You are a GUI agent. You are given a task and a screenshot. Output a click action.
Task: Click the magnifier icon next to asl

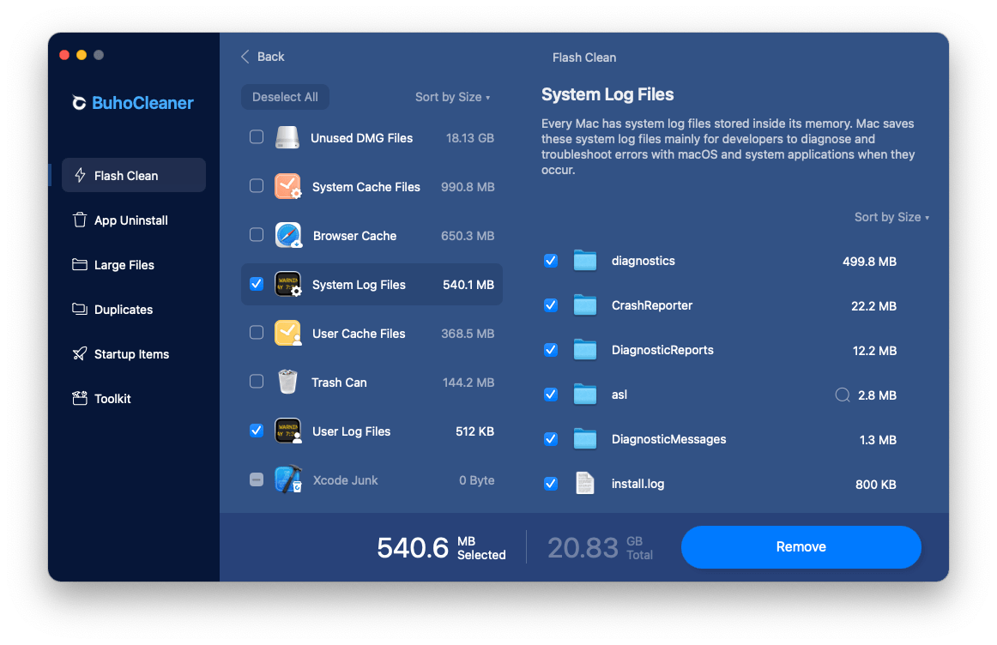[x=843, y=395]
